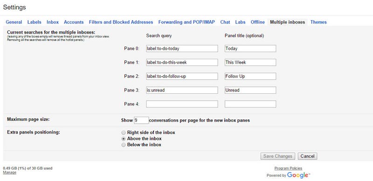This screenshot has height=181, width=373.
Task: Click the Google logo in footer
Action: (x=298, y=175)
